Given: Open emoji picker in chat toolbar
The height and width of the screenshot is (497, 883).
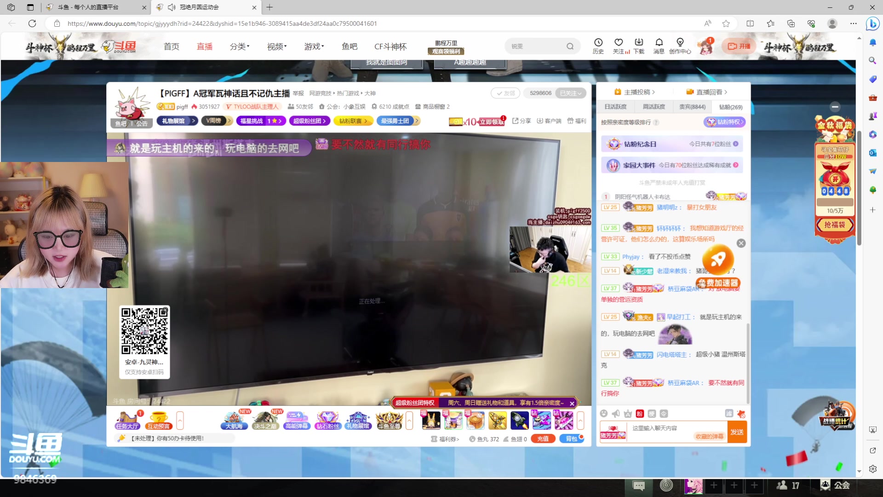Looking at the screenshot, I should [x=604, y=414].
